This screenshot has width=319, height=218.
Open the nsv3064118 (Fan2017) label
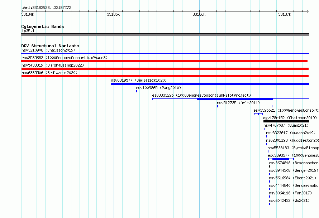pyautogui.click(x=290, y=193)
